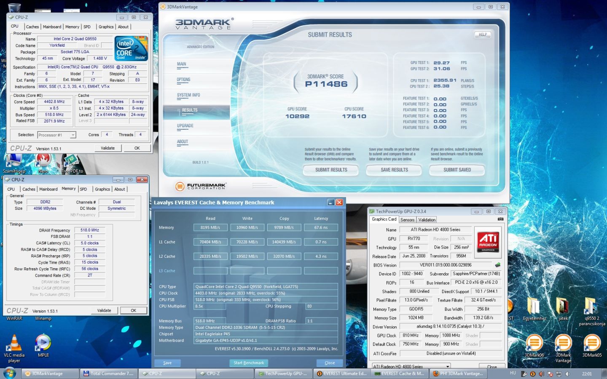
Task: Switch to PH! 3DMark Vantage Firefox taskbar button
Action: [x=457, y=374]
